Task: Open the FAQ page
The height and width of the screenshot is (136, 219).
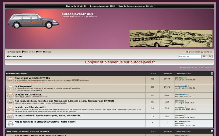Action: pos(39,52)
